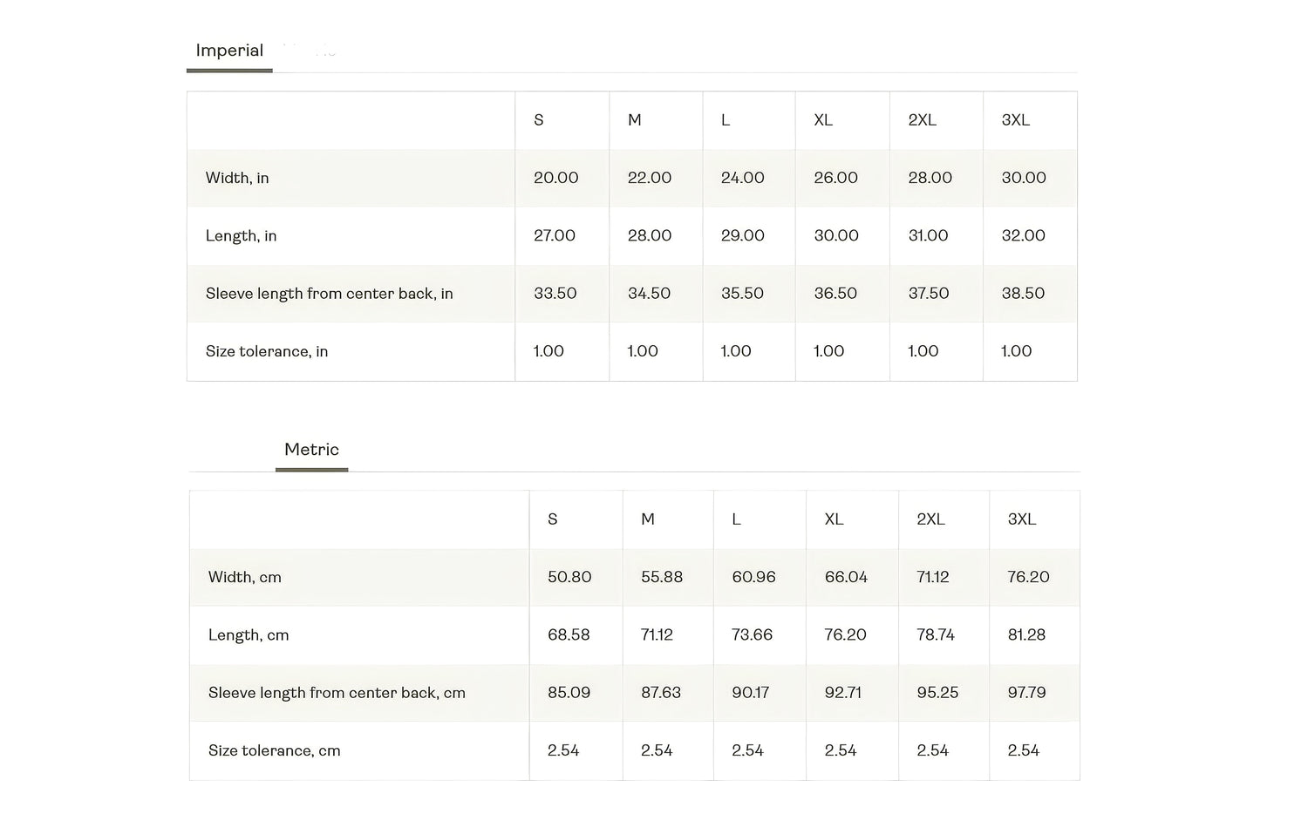
Task: Click the "Length, cm" row label
Action: 249,635
